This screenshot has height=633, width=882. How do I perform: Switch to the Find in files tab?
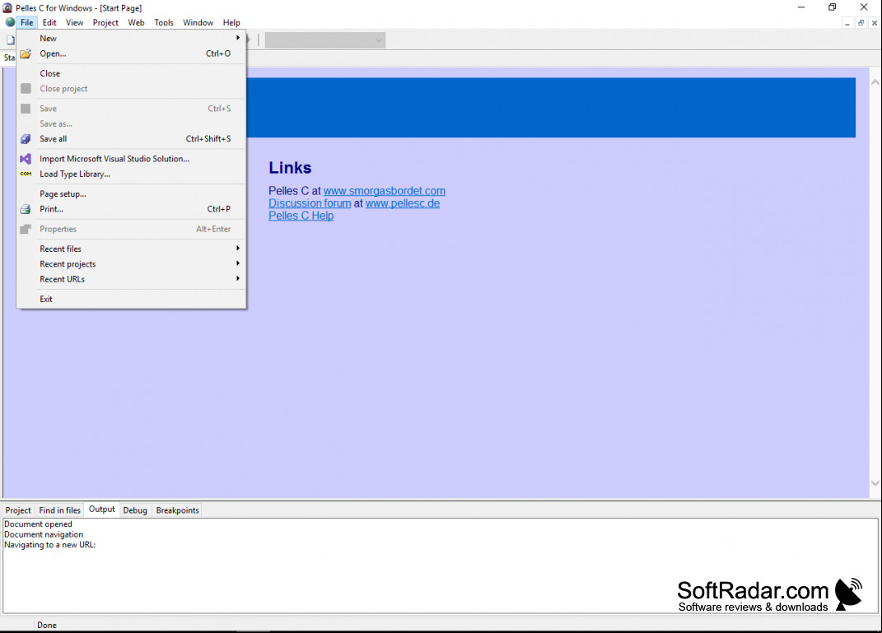[x=59, y=510]
